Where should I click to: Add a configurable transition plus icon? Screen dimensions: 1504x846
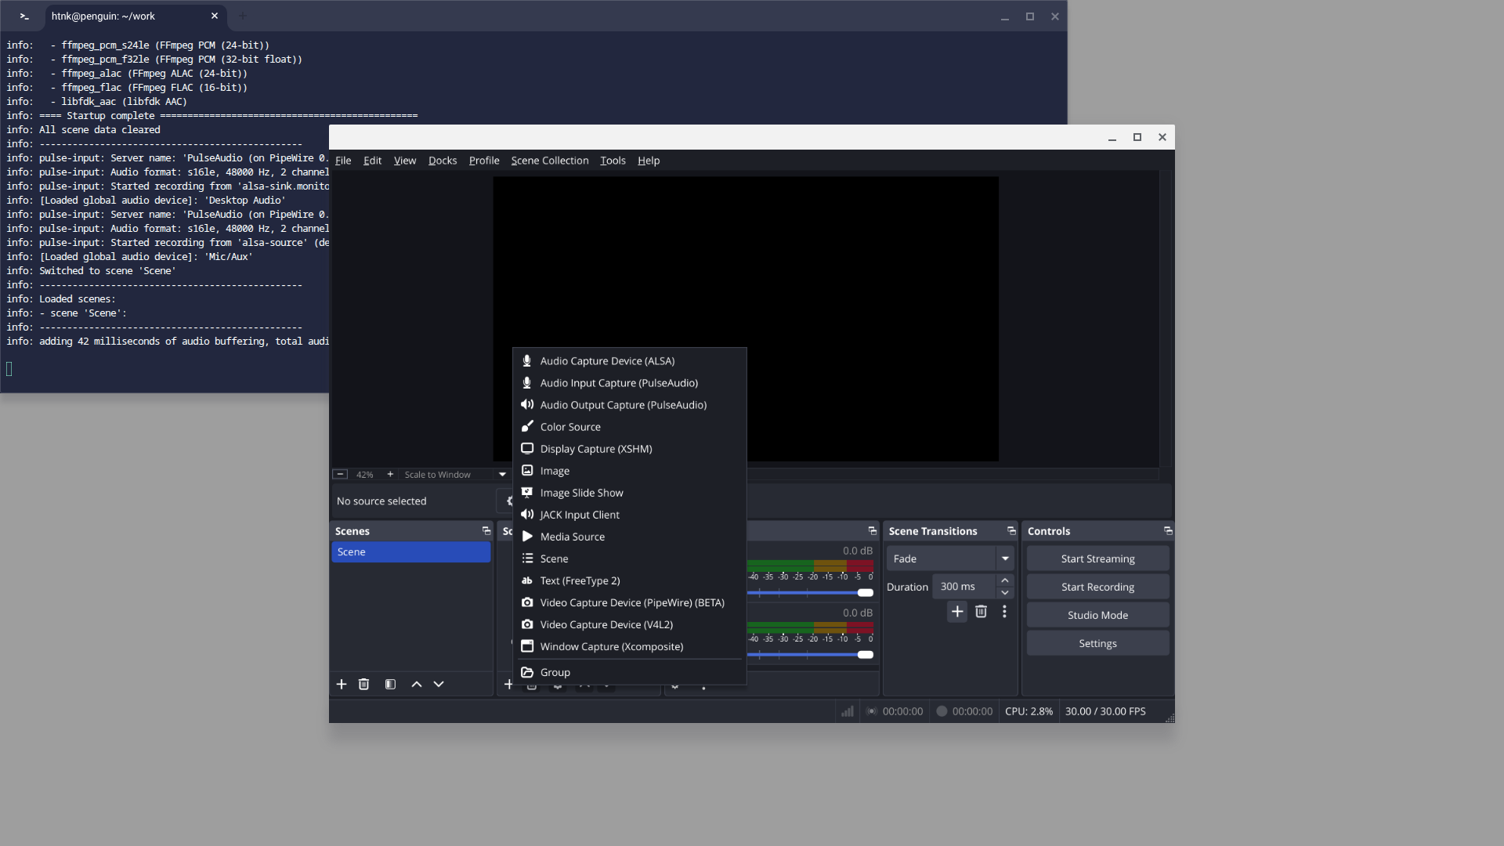click(x=957, y=612)
